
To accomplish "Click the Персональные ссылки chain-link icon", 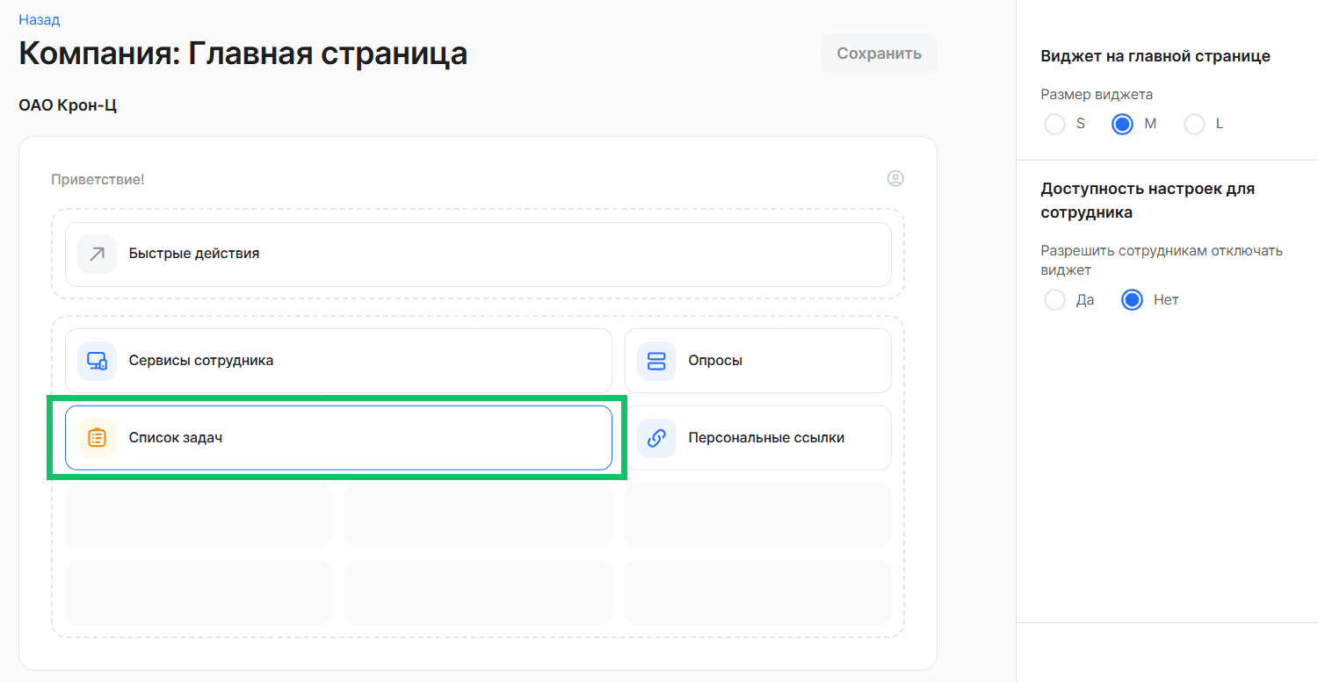I will pyautogui.click(x=656, y=437).
